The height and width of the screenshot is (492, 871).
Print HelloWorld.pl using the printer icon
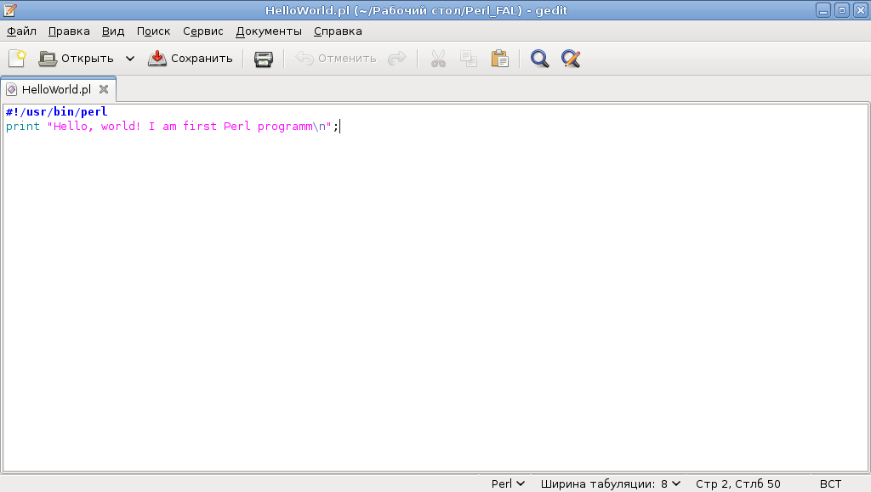(x=262, y=58)
